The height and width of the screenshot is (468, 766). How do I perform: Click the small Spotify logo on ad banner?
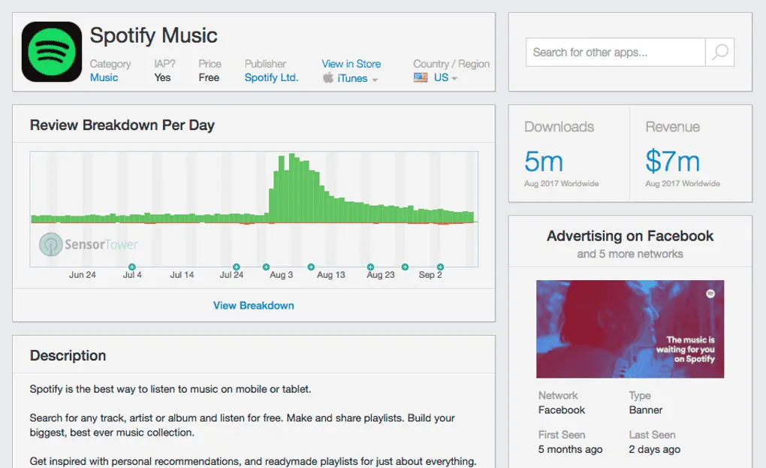[x=710, y=294]
